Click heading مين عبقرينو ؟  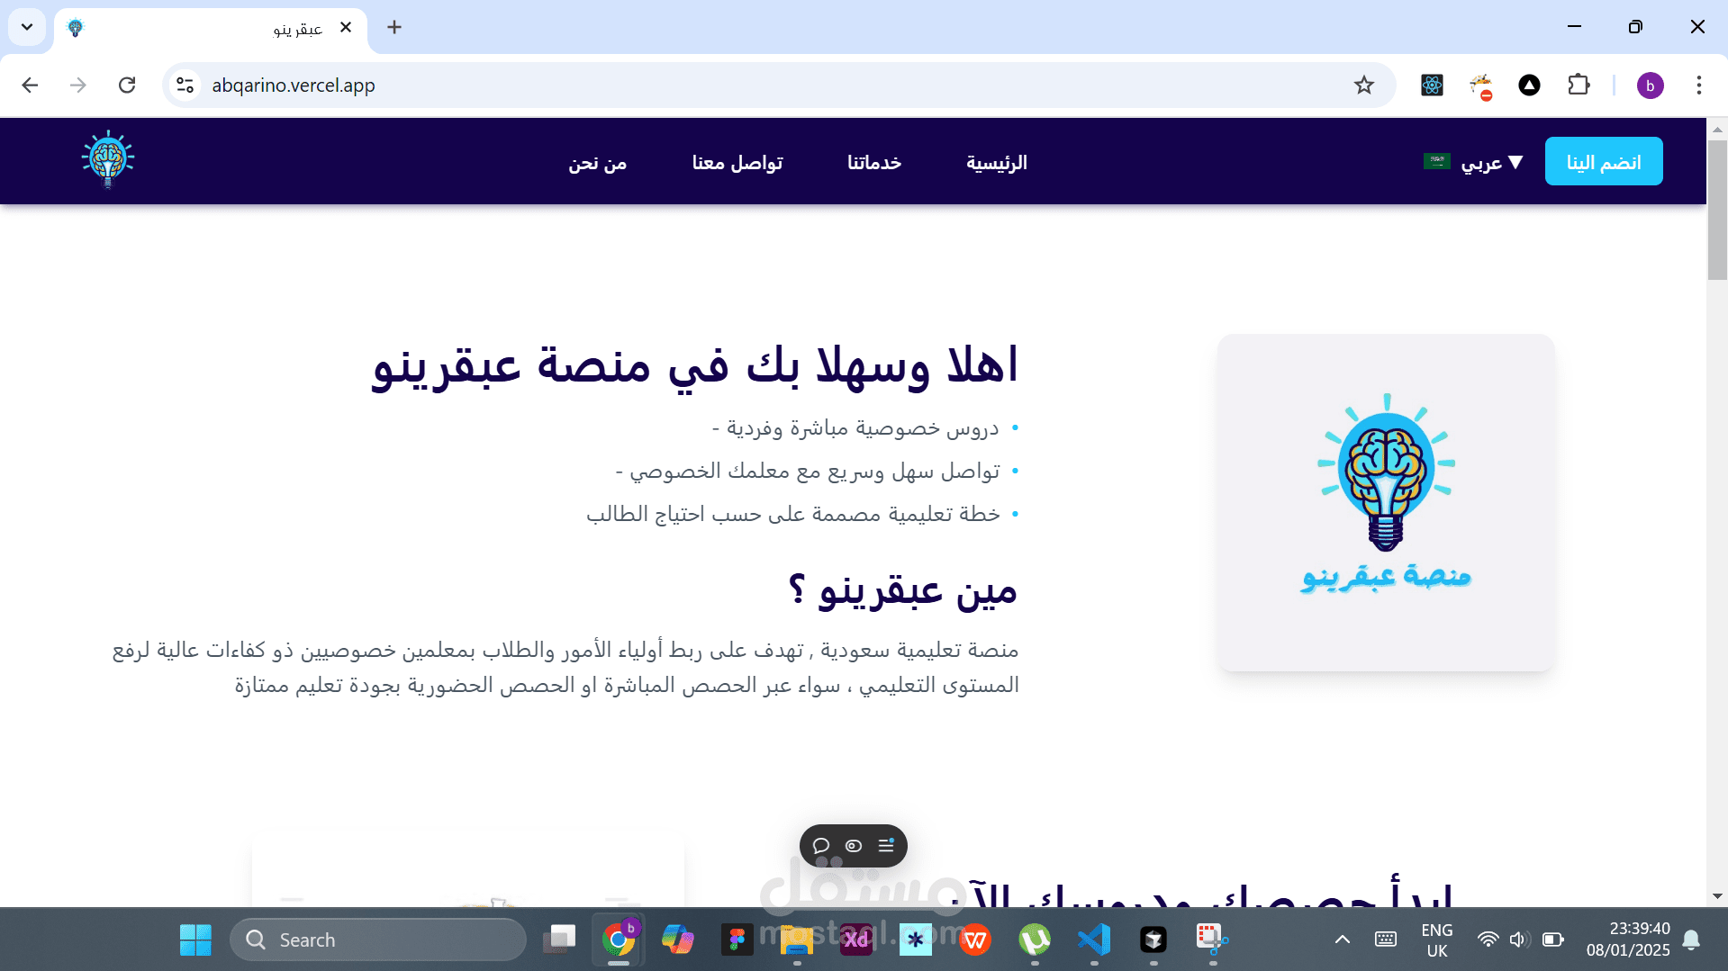click(x=902, y=591)
